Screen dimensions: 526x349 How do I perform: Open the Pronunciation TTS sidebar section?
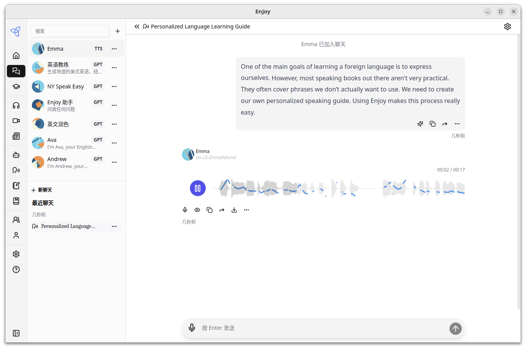[x=16, y=170]
